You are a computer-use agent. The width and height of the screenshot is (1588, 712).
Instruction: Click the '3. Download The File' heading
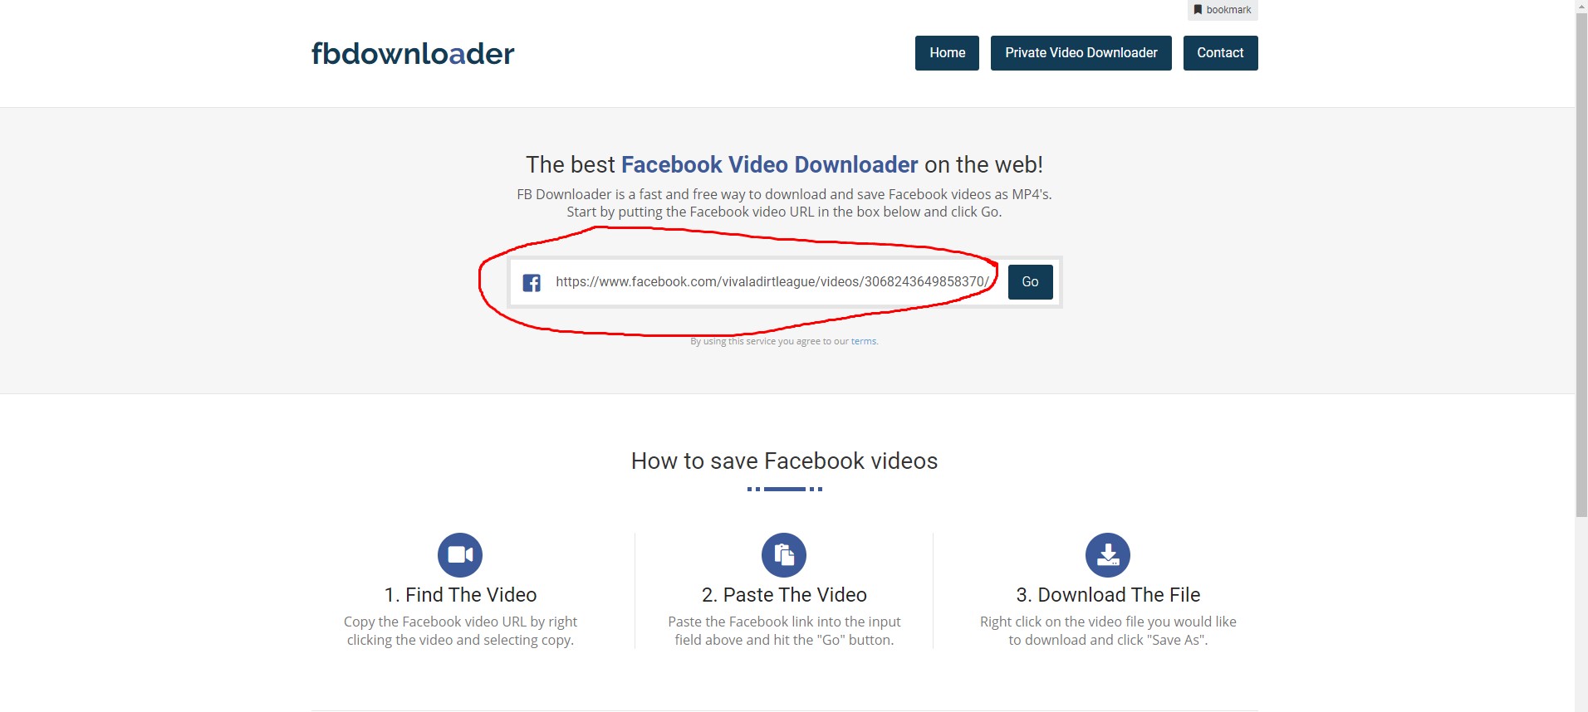point(1108,595)
